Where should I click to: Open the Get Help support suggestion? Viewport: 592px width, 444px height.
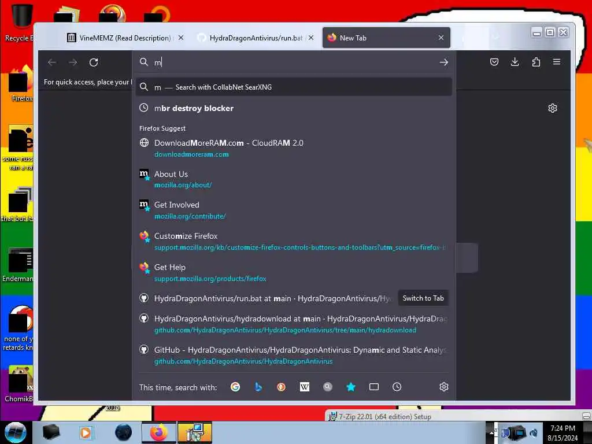point(294,273)
